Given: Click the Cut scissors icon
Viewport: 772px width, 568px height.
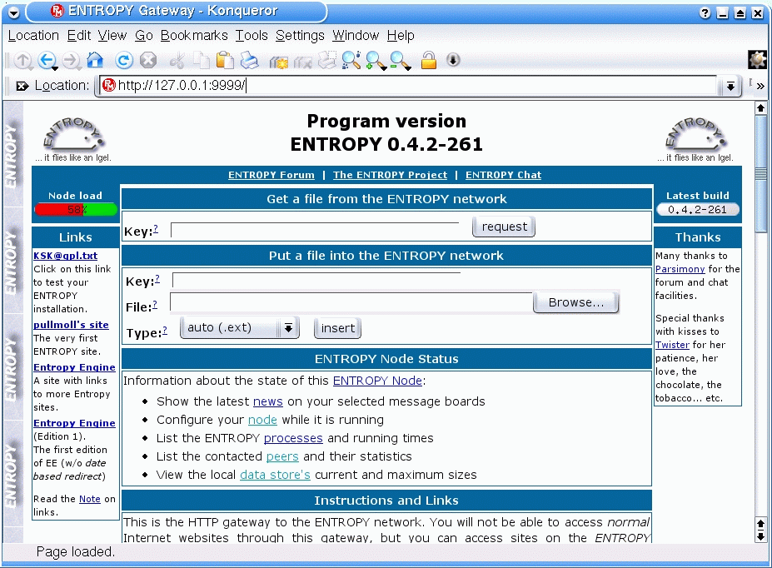Looking at the screenshot, I should point(177,61).
